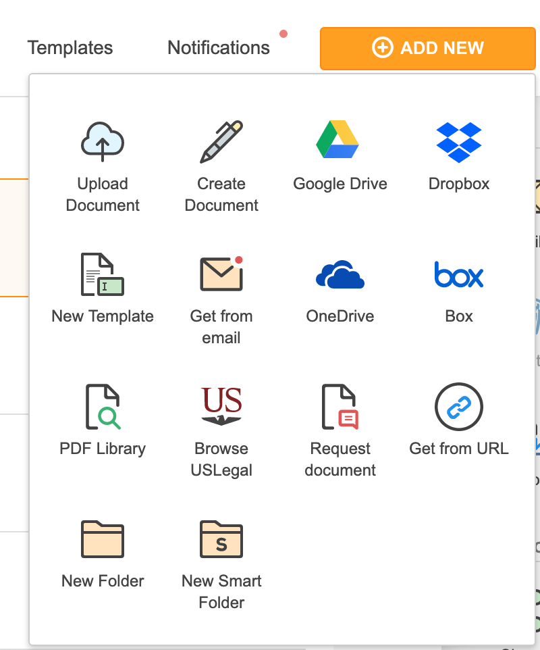Click the "Get from email" label text

[x=221, y=327]
